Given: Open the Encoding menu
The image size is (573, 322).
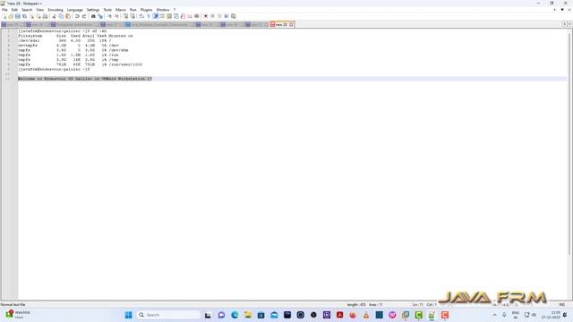Looking at the screenshot, I should click(56, 10).
